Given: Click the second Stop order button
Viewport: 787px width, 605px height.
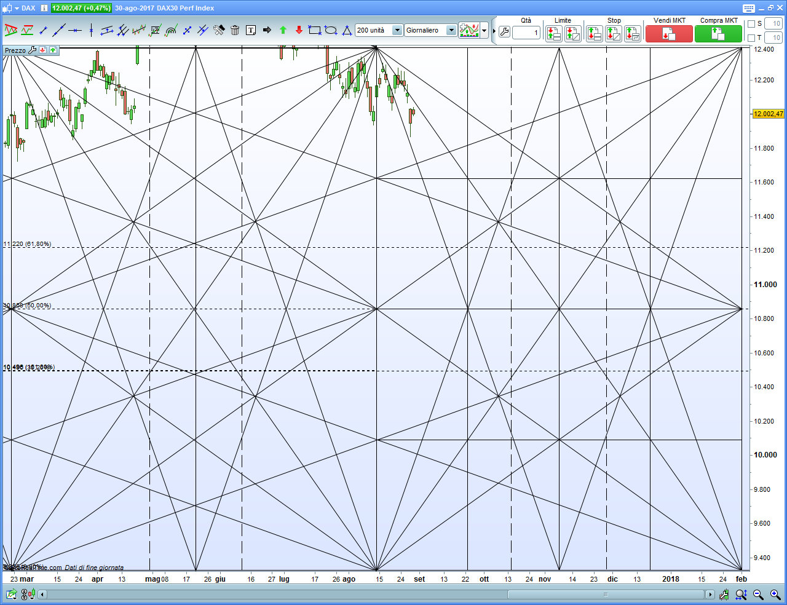Looking at the screenshot, I should pyautogui.click(x=614, y=33).
